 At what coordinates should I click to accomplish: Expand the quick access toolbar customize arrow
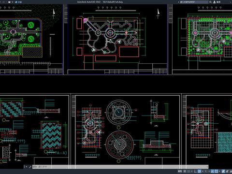pyautogui.click(x=13, y=2)
